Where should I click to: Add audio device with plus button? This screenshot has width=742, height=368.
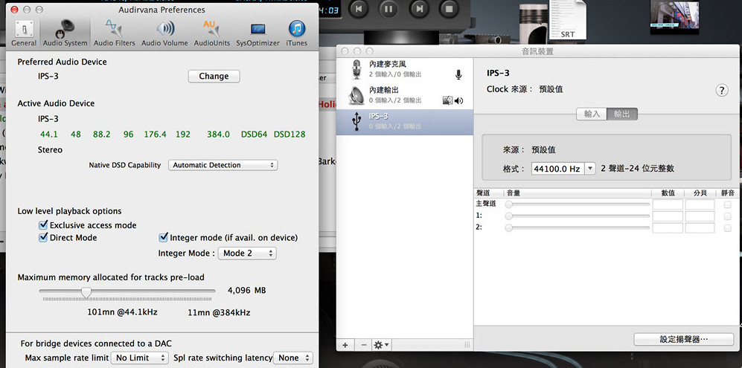pos(345,345)
